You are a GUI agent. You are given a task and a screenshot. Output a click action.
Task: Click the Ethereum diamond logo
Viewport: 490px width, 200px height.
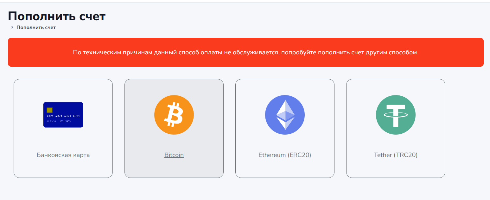coord(285,115)
